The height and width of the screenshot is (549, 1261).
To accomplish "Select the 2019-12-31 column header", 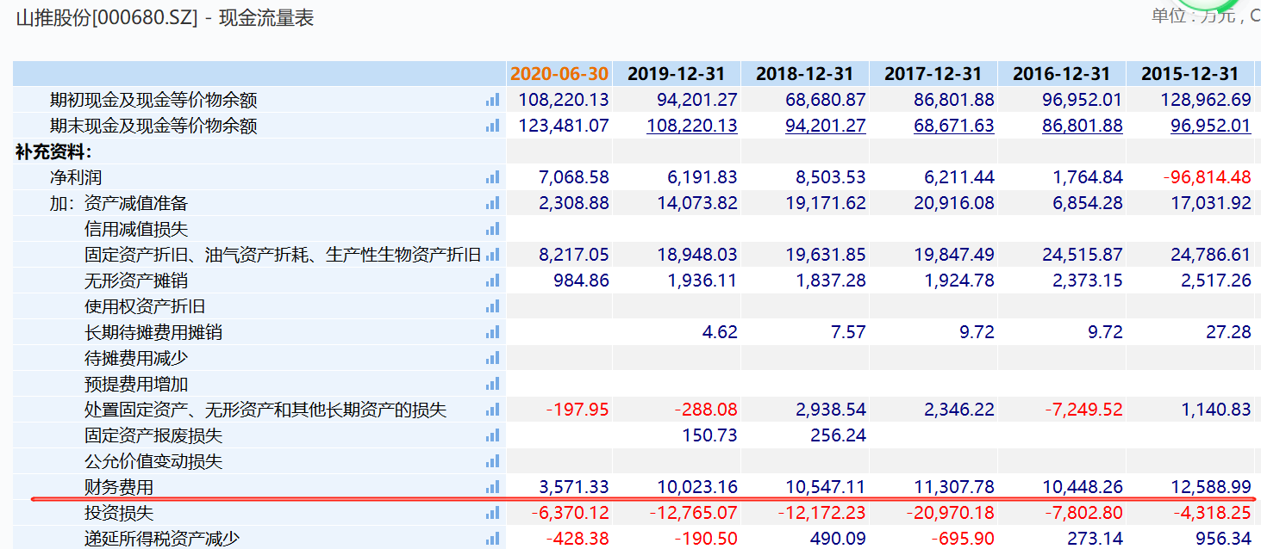I will 677,74.
